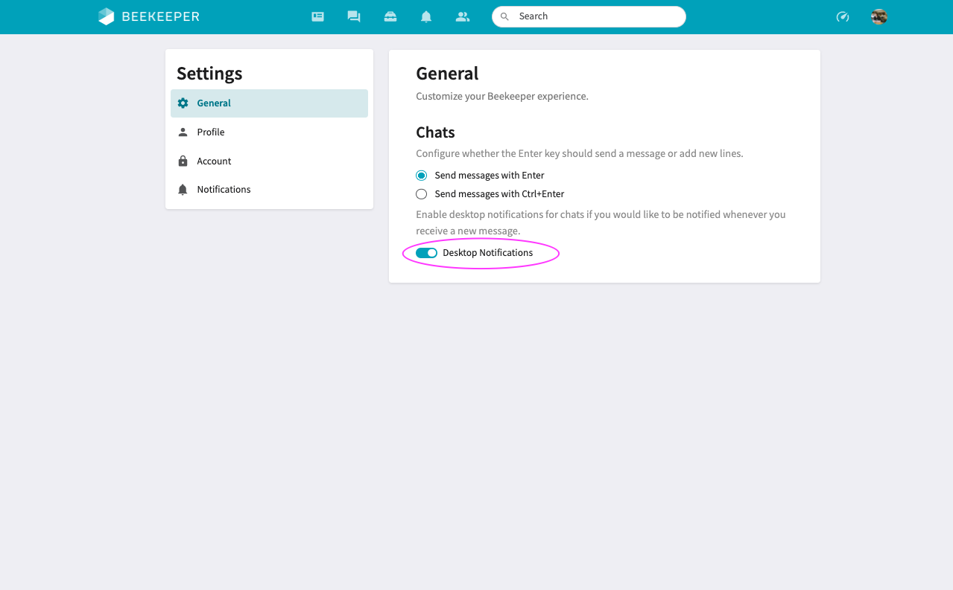Viewport: 953px width, 590px height.
Task: Open the chats speech-bubble icon
Action: coord(354,16)
